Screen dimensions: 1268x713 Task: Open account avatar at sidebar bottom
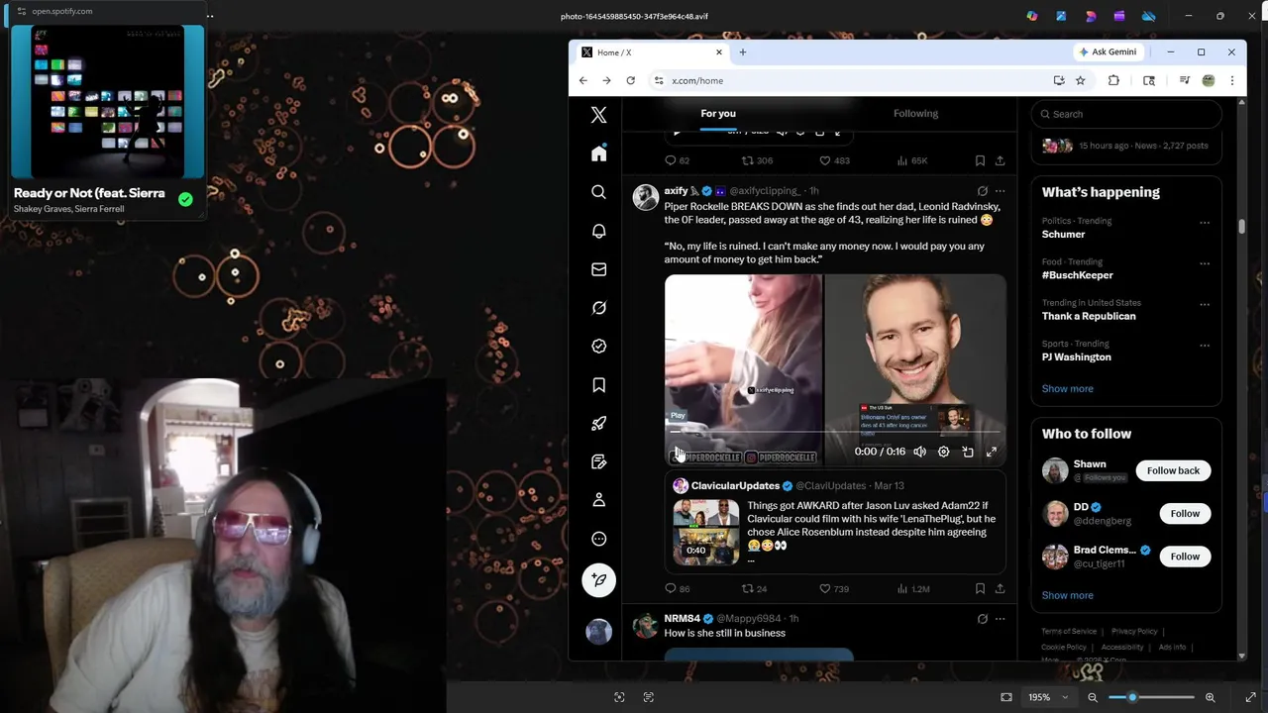coord(598,631)
